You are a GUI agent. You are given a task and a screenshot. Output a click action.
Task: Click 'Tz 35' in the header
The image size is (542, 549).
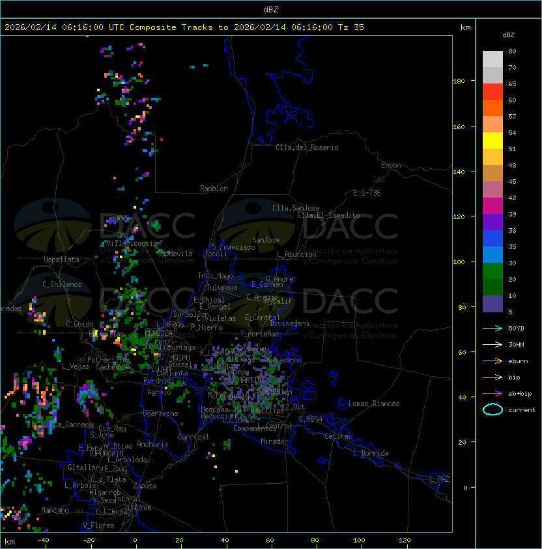(351, 27)
